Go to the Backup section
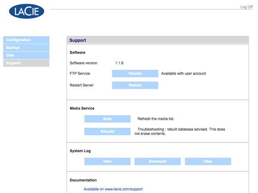 coord(26,48)
